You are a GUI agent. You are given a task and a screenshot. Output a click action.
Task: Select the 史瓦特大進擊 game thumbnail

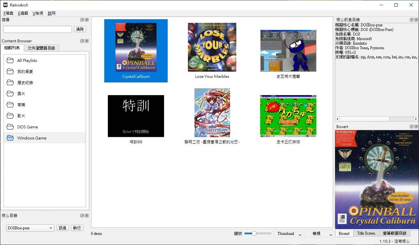(288, 50)
